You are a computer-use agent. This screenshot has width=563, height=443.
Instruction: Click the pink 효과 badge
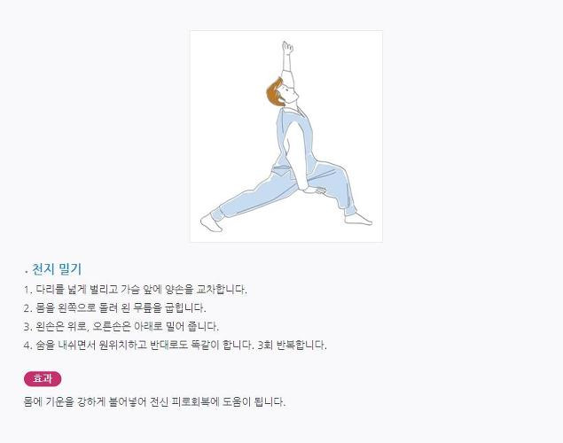pyautogui.click(x=43, y=379)
